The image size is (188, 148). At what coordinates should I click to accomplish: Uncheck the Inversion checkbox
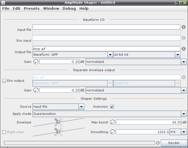click(x=112, y=107)
